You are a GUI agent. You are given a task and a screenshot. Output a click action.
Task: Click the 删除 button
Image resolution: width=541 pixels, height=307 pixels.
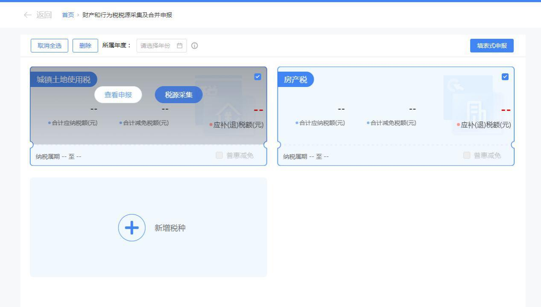point(85,46)
